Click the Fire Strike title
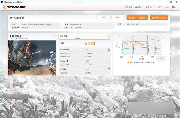 coord(16,36)
